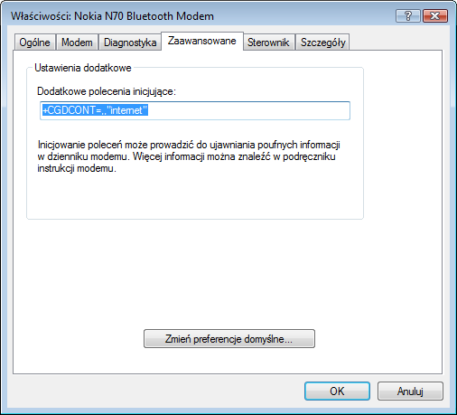
Task: Click the Ustawienia dodatkowe group title
Action: tap(83, 68)
